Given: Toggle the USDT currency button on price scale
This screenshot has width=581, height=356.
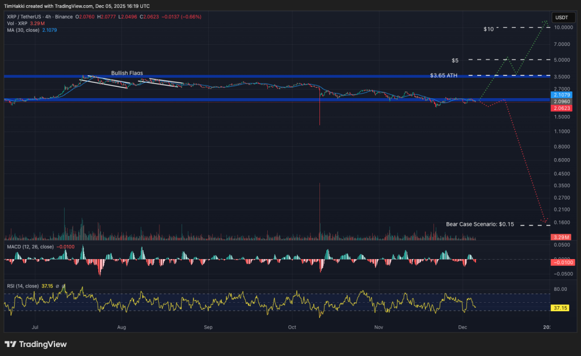Looking at the screenshot, I should click(563, 18).
